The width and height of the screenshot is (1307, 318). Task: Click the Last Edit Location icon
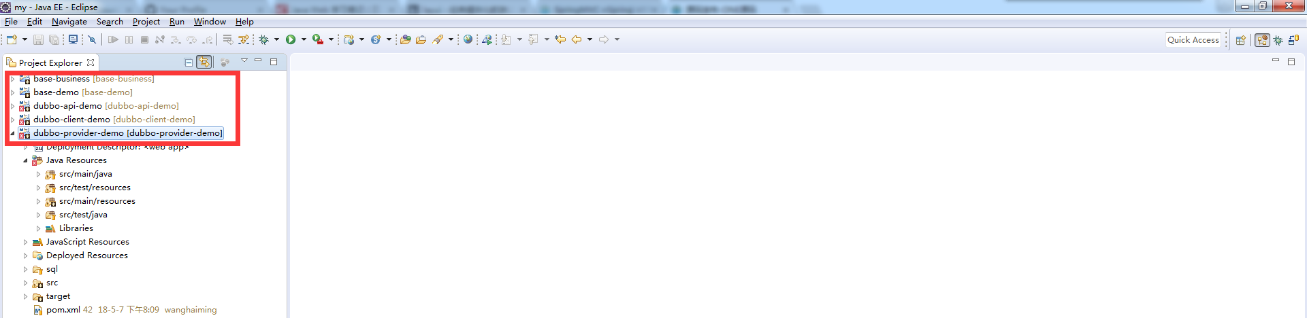(x=560, y=39)
